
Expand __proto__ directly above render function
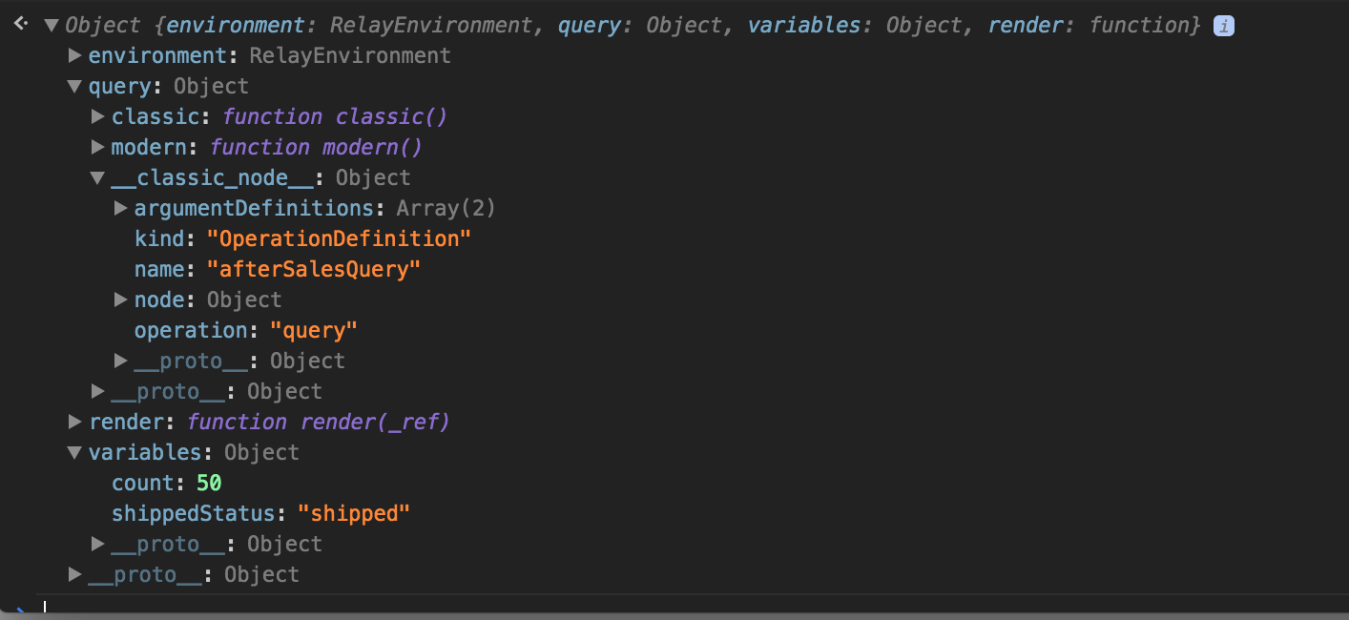click(97, 391)
